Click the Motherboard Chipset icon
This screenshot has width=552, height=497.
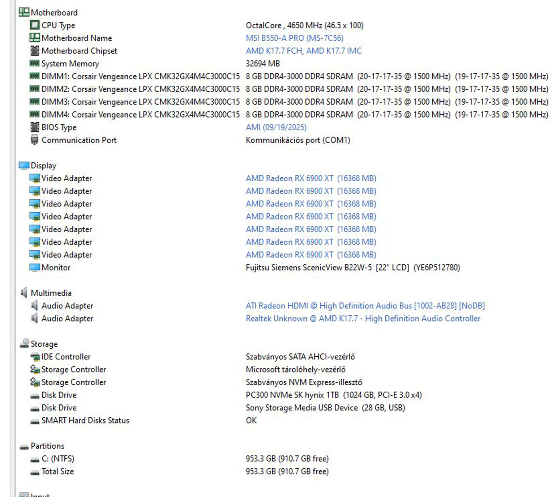(34, 51)
